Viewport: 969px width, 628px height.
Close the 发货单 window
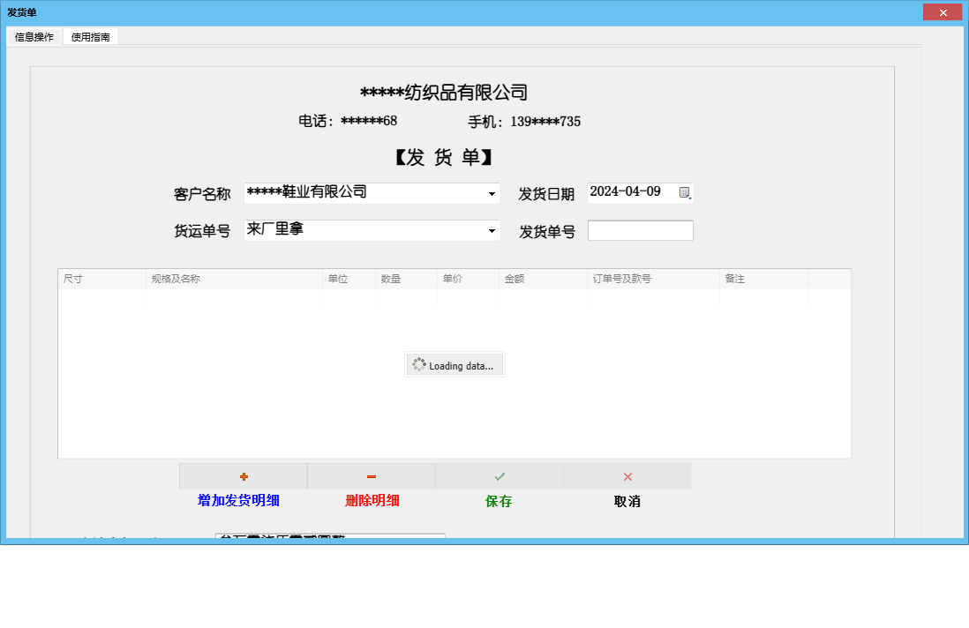[x=943, y=11]
